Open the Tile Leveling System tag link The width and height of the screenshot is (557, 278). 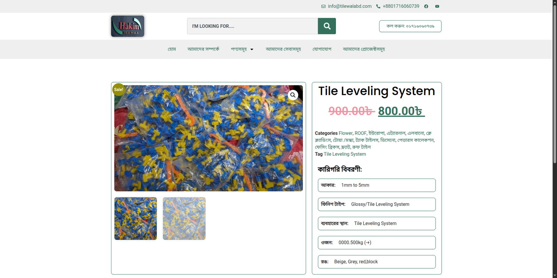[x=345, y=154]
